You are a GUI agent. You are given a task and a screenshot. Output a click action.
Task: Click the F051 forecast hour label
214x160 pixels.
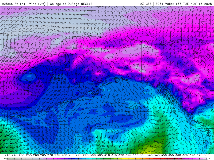pyautogui.click(x=159, y=4)
